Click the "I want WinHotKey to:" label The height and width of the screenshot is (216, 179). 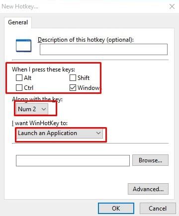(40, 123)
